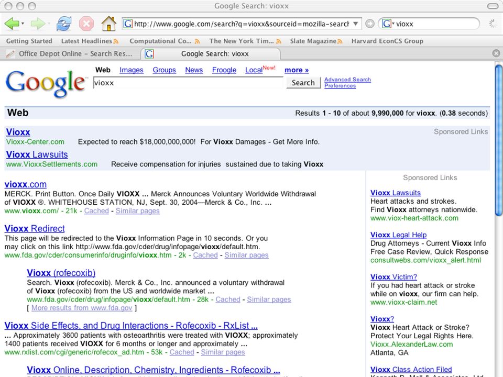Click the Forward arrow button
The width and height of the screenshot is (503, 377).
click(38, 24)
